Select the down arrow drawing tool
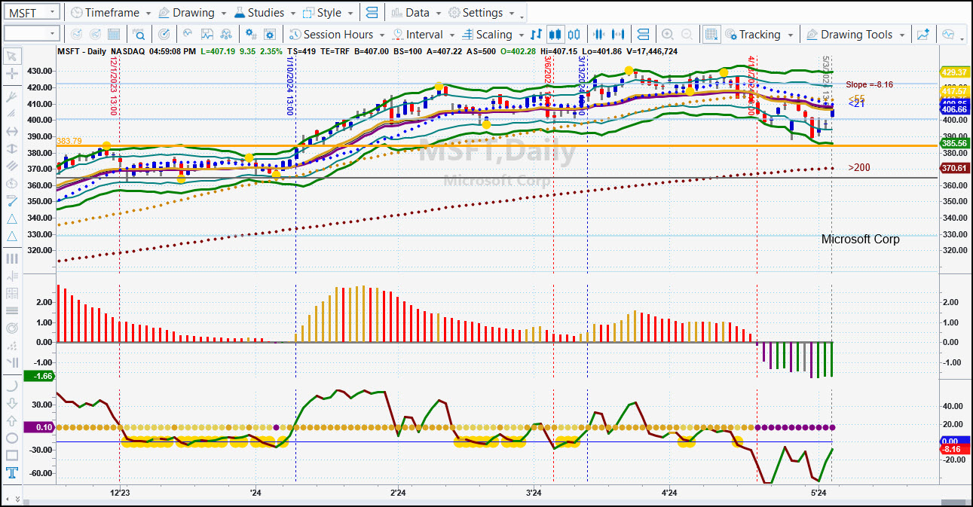The height and width of the screenshot is (507, 973). [12, 402]
